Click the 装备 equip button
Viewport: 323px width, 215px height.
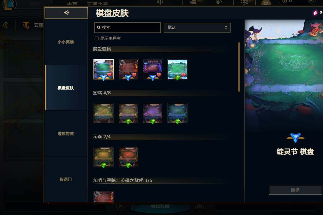[x=295, y=190]
